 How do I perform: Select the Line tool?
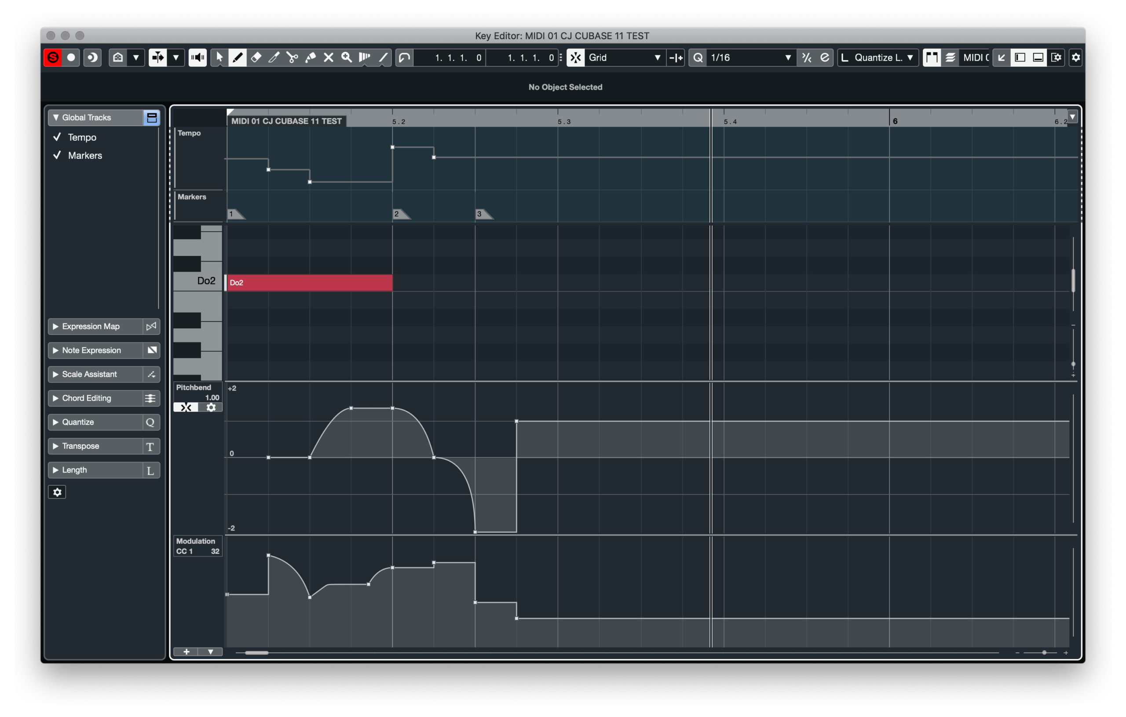click(x=383, y=58)
